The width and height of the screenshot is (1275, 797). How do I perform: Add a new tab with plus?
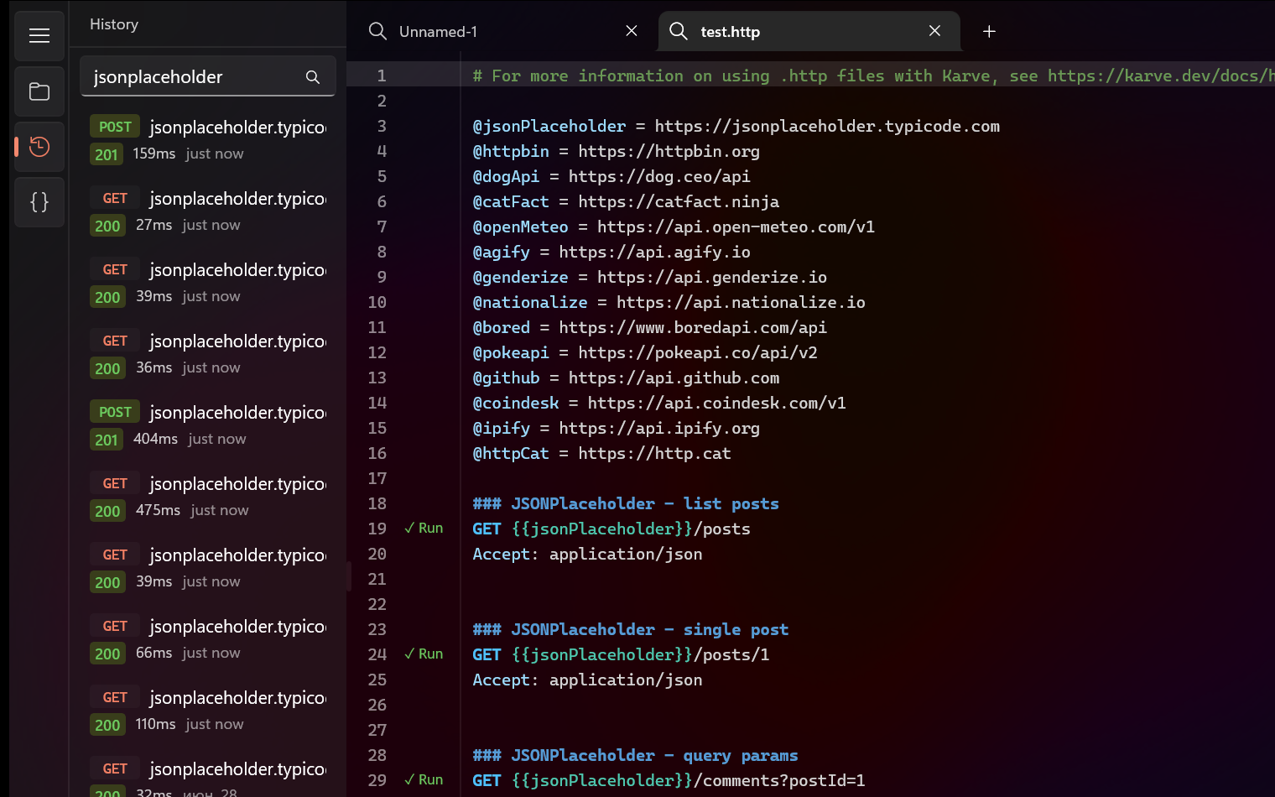coord(990,31)
